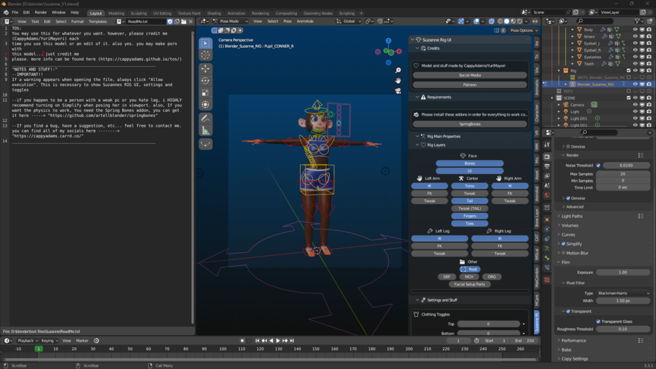Open text file folder icon in text editor

[x=183, y=22]
